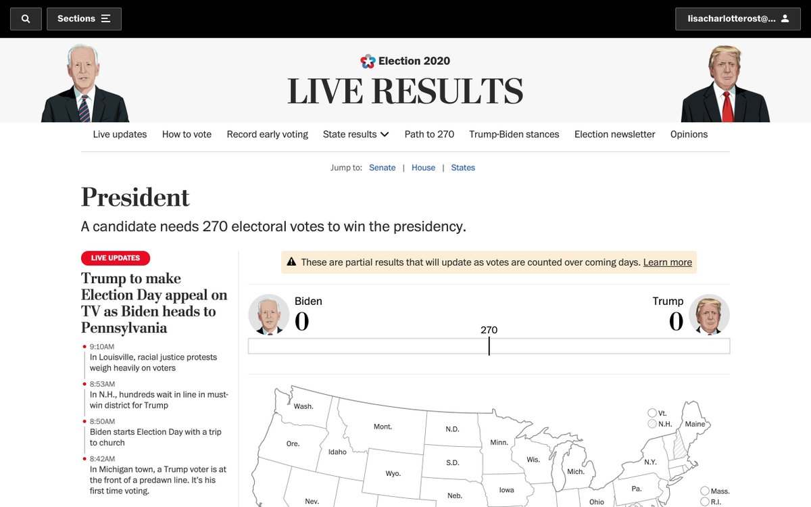Click Biden's circular portrait by the vote count
The width and height of the screenshot is (811, 507).
click(x=269, y=314)
